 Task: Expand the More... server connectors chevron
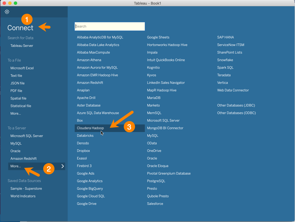[63, 166]
